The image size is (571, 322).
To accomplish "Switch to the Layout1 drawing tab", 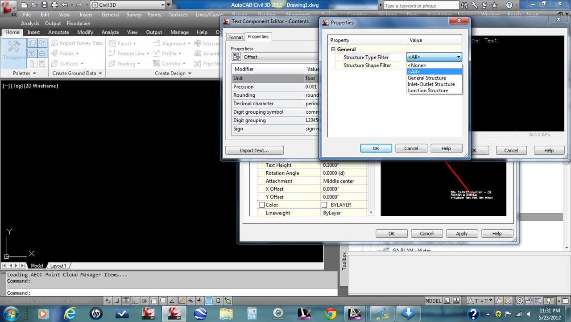I will (58, 266).
